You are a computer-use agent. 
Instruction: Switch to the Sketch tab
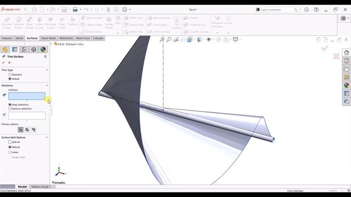[19, 38]
